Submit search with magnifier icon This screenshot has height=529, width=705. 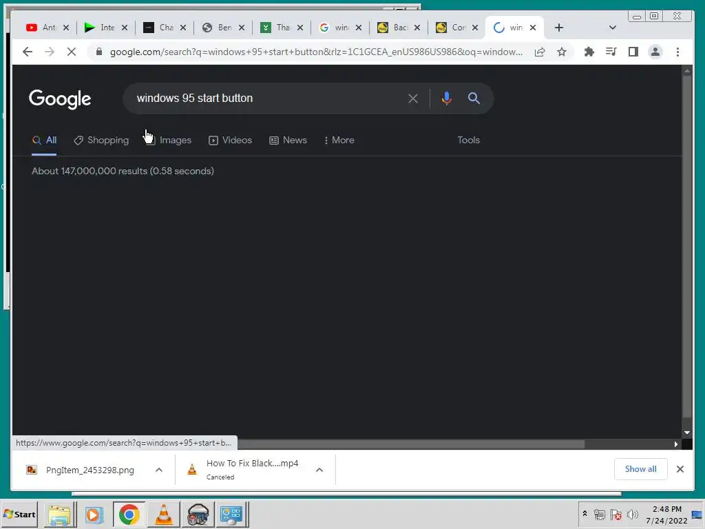[x=474, y=98]
